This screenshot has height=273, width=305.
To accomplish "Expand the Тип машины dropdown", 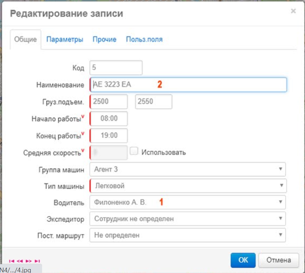I will tap(188, 186).
